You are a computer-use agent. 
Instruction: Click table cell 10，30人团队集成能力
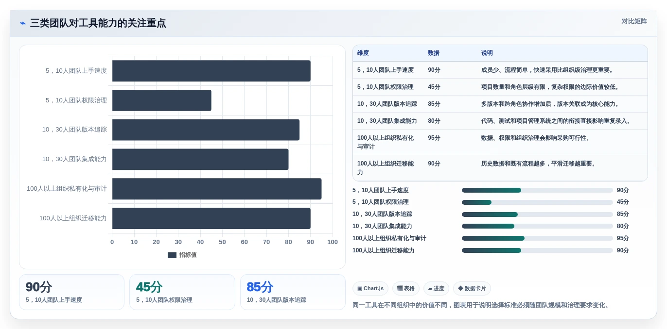[x=387, y=121]
